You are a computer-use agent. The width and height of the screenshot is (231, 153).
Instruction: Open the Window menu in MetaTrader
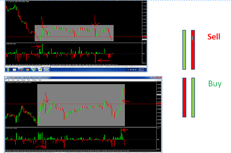tap(34, 80)
